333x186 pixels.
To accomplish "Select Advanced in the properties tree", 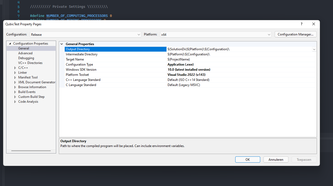I will click(x=25, y=53).
